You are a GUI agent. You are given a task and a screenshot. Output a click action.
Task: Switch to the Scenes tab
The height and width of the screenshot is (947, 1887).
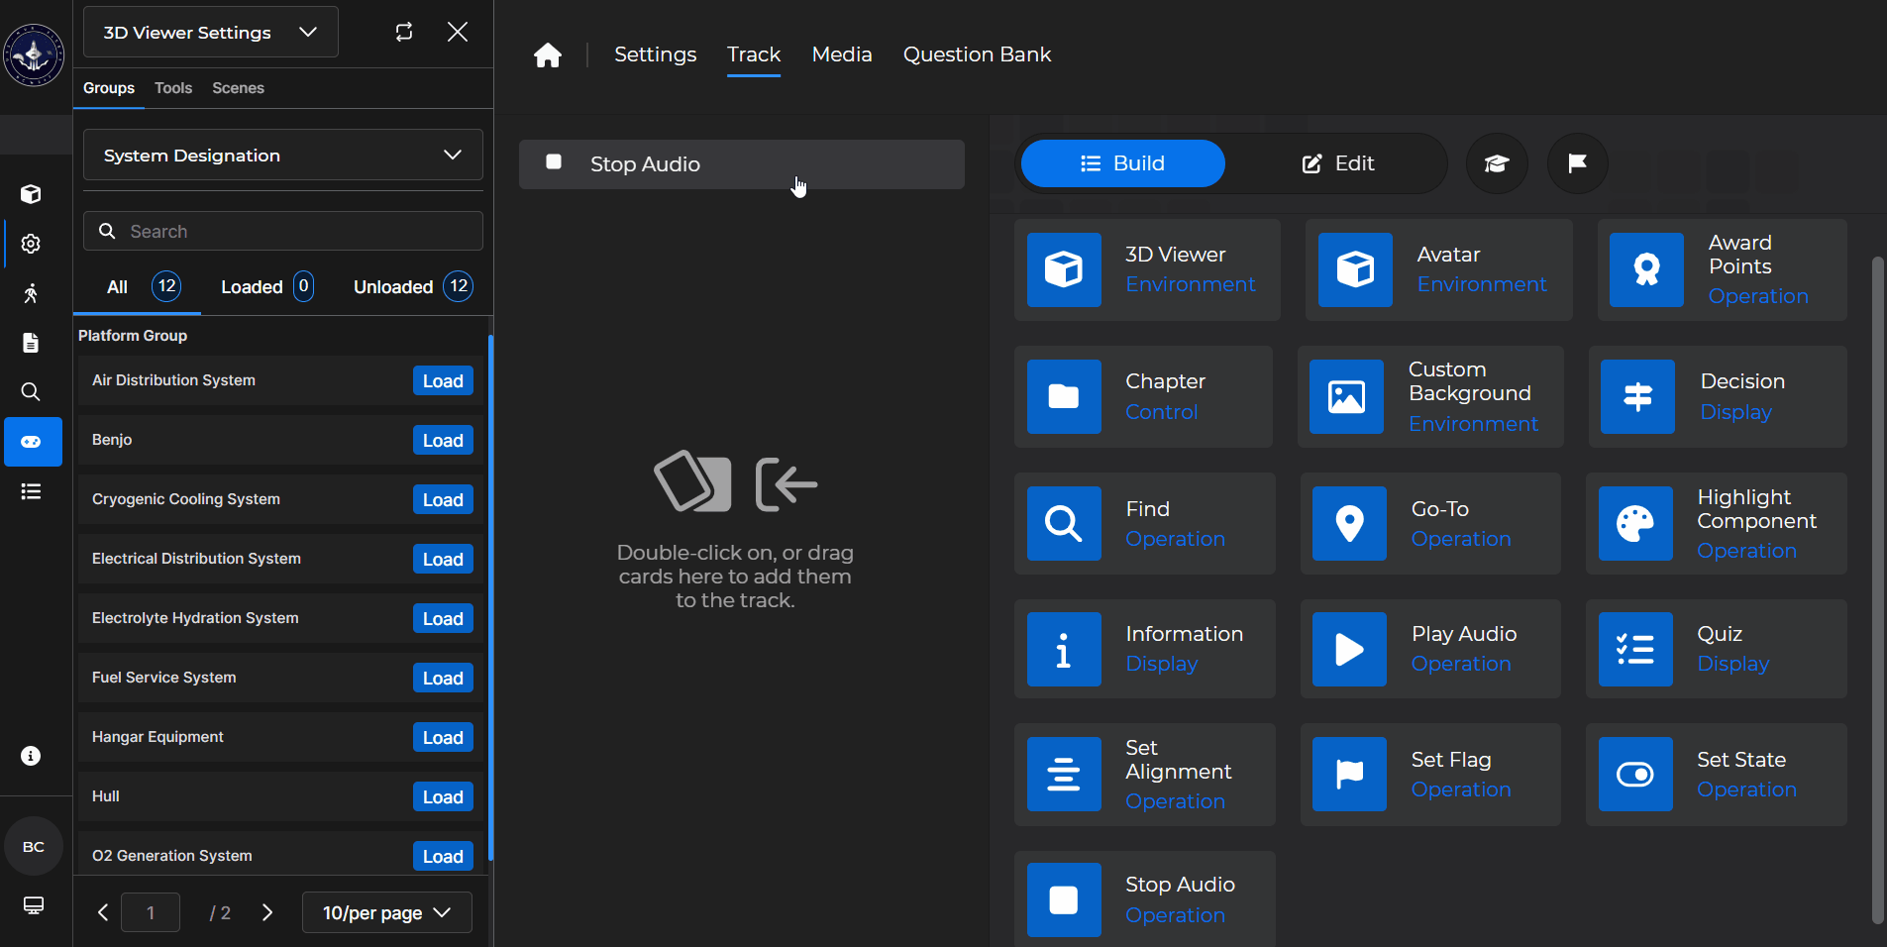238,88
